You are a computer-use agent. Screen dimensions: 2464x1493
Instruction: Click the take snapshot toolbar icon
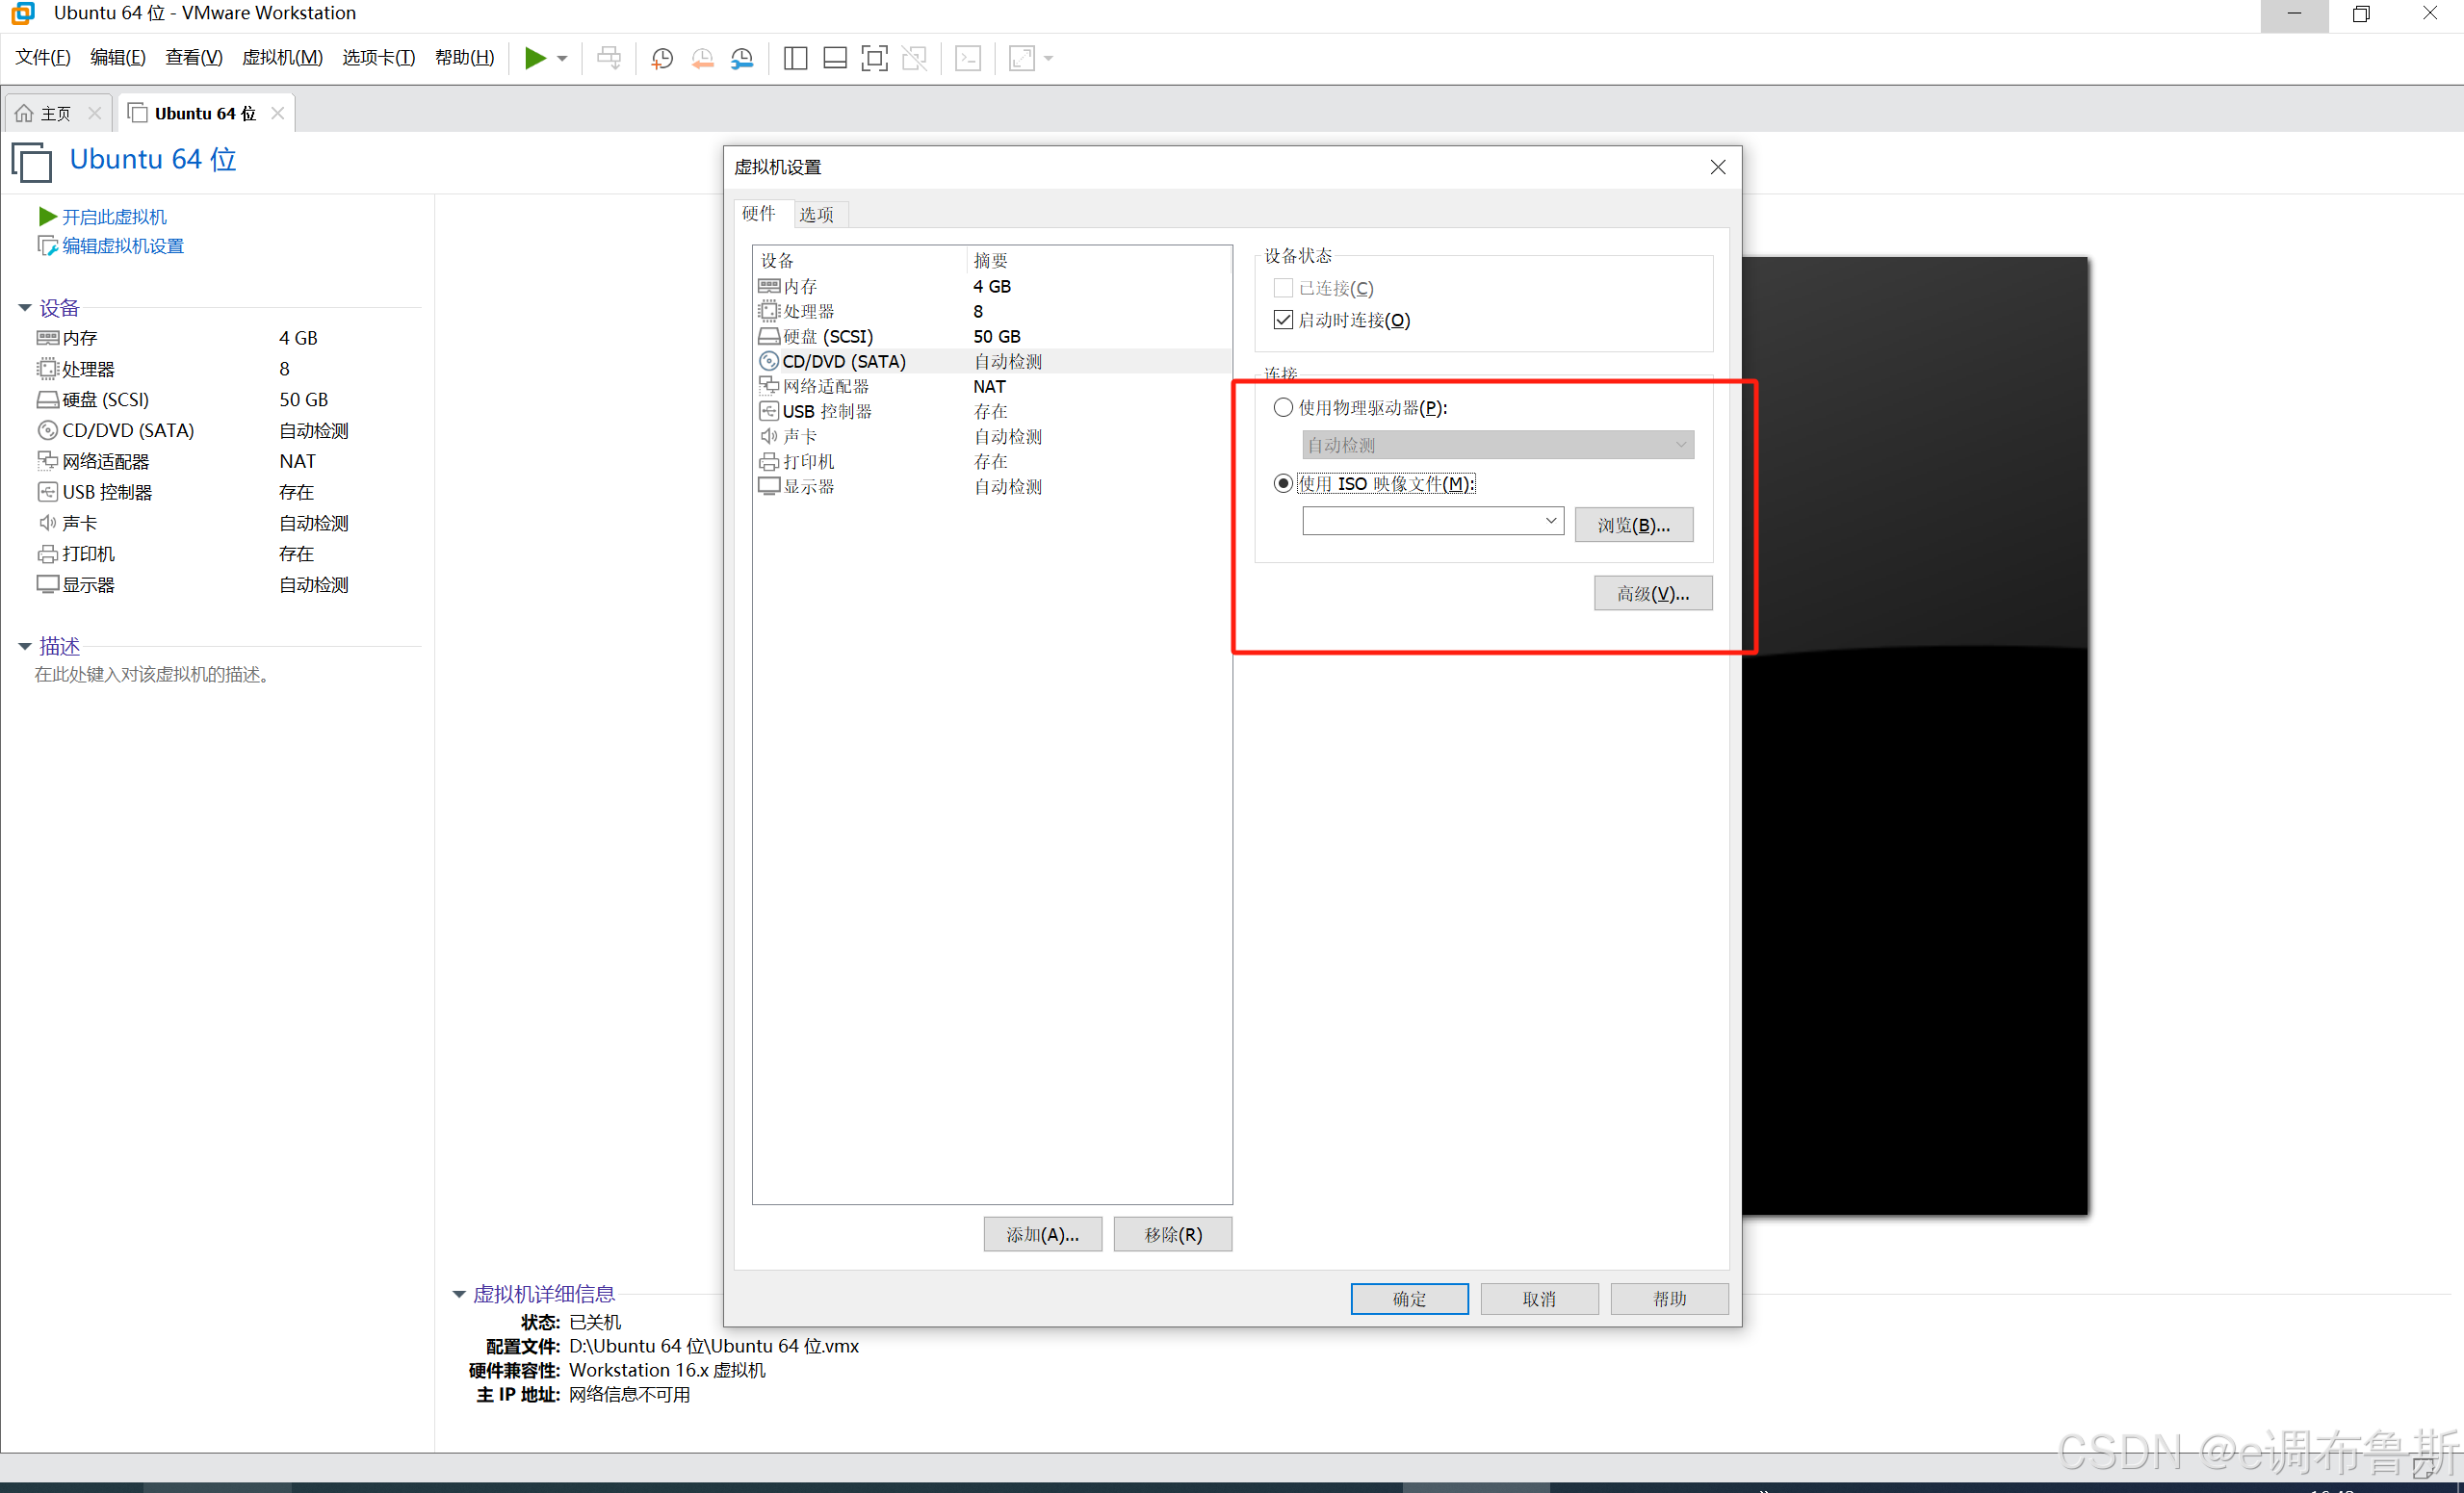662,58
